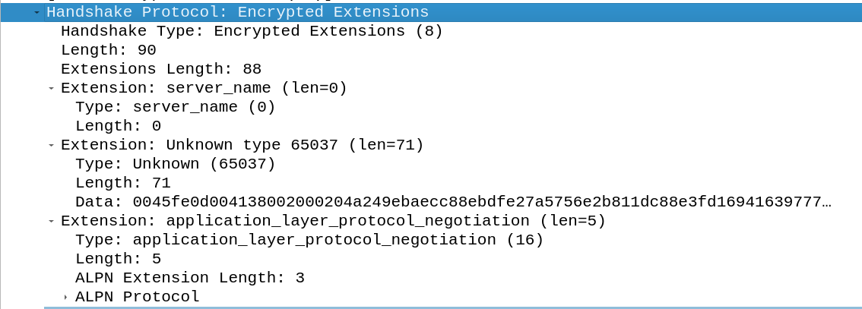Select Type: server_name (0) field
The width and height of the screenshot is (862, 309).
(x=175, y=107)
